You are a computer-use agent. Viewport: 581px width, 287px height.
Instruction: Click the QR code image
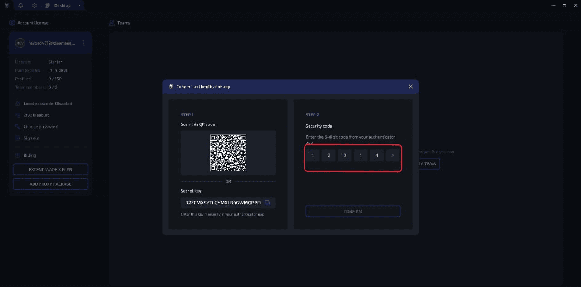coord(228,153)
